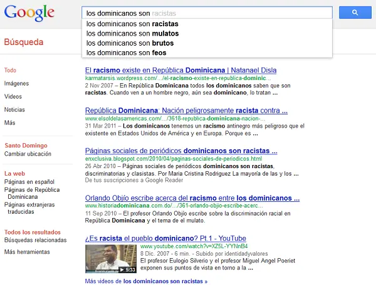Select 'Todos los resultados' option
The height and width of the screenshot is (285, 376).
point(33,232)
